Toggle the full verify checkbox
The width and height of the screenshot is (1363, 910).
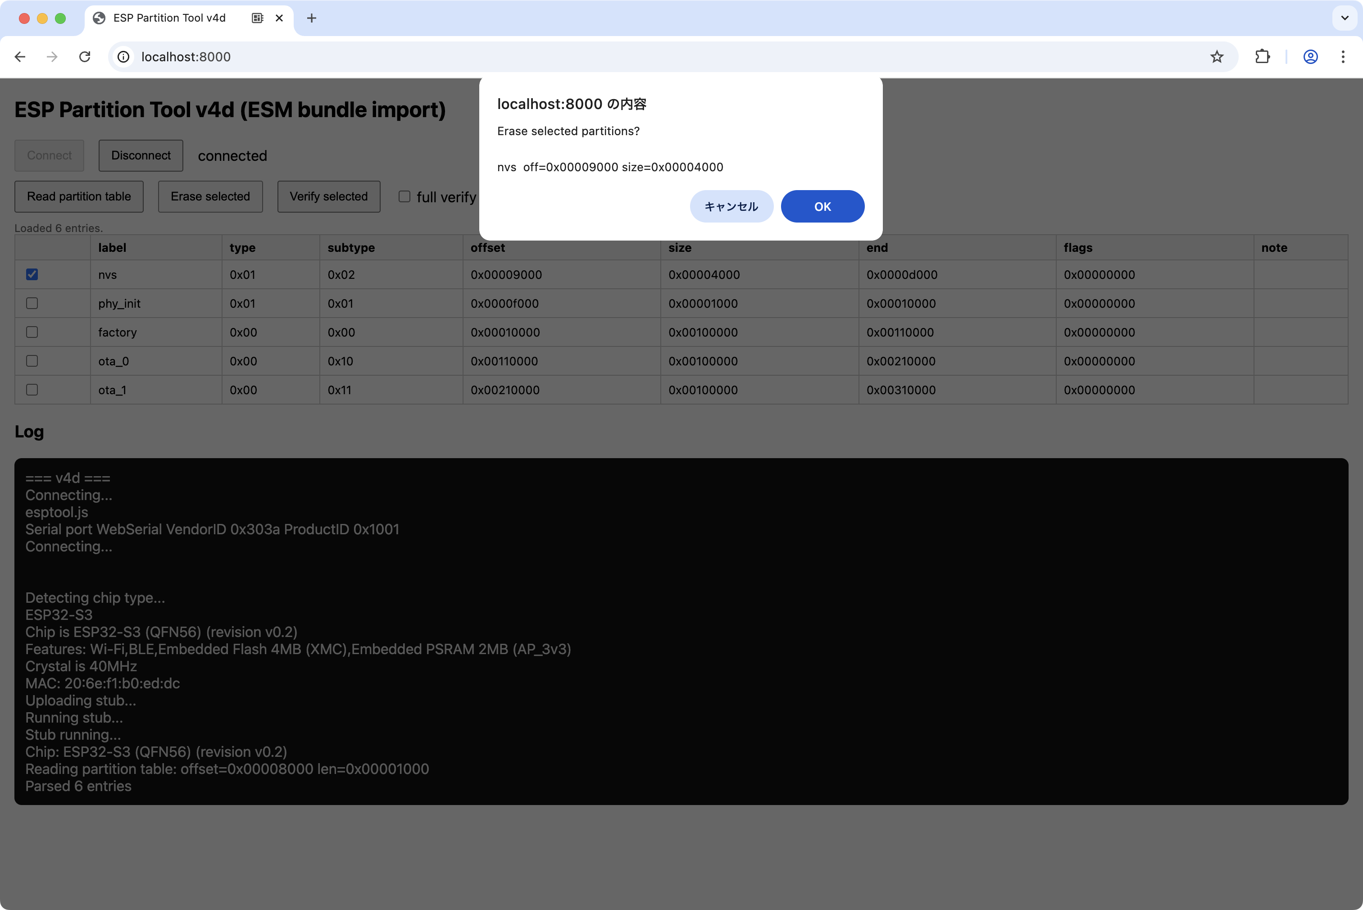pyautogui.click(x=404, y=197)
